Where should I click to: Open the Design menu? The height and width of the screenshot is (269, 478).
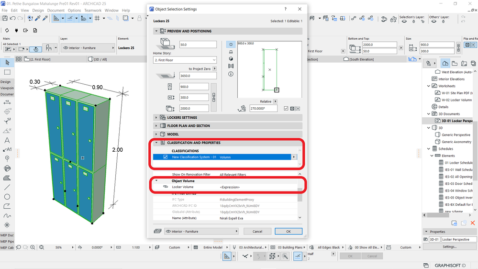[38, 11]
